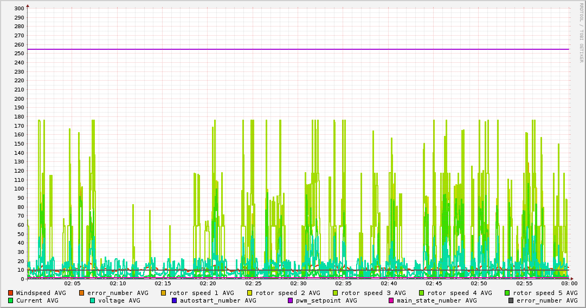Image resolution: width=586 pixels, height=308 pixels.
Task: Choose the rotor speed 5 AVG swatch
Action: 507,293
